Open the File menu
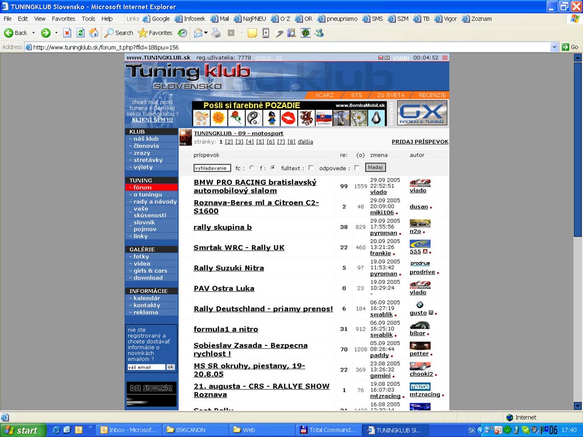 pyautogui.click(x=7, y=19)
